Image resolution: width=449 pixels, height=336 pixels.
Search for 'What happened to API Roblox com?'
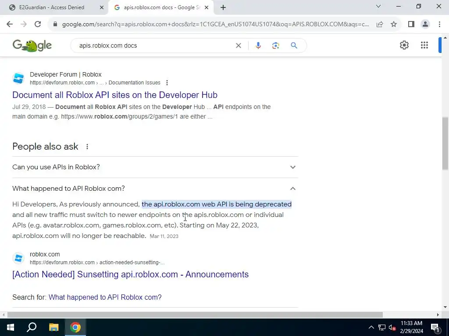(x=105, y=297)
